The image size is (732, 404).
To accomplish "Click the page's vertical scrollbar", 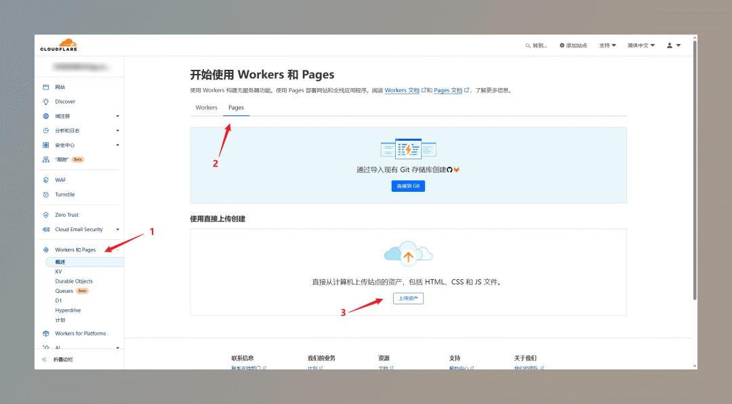I will 695,170.
